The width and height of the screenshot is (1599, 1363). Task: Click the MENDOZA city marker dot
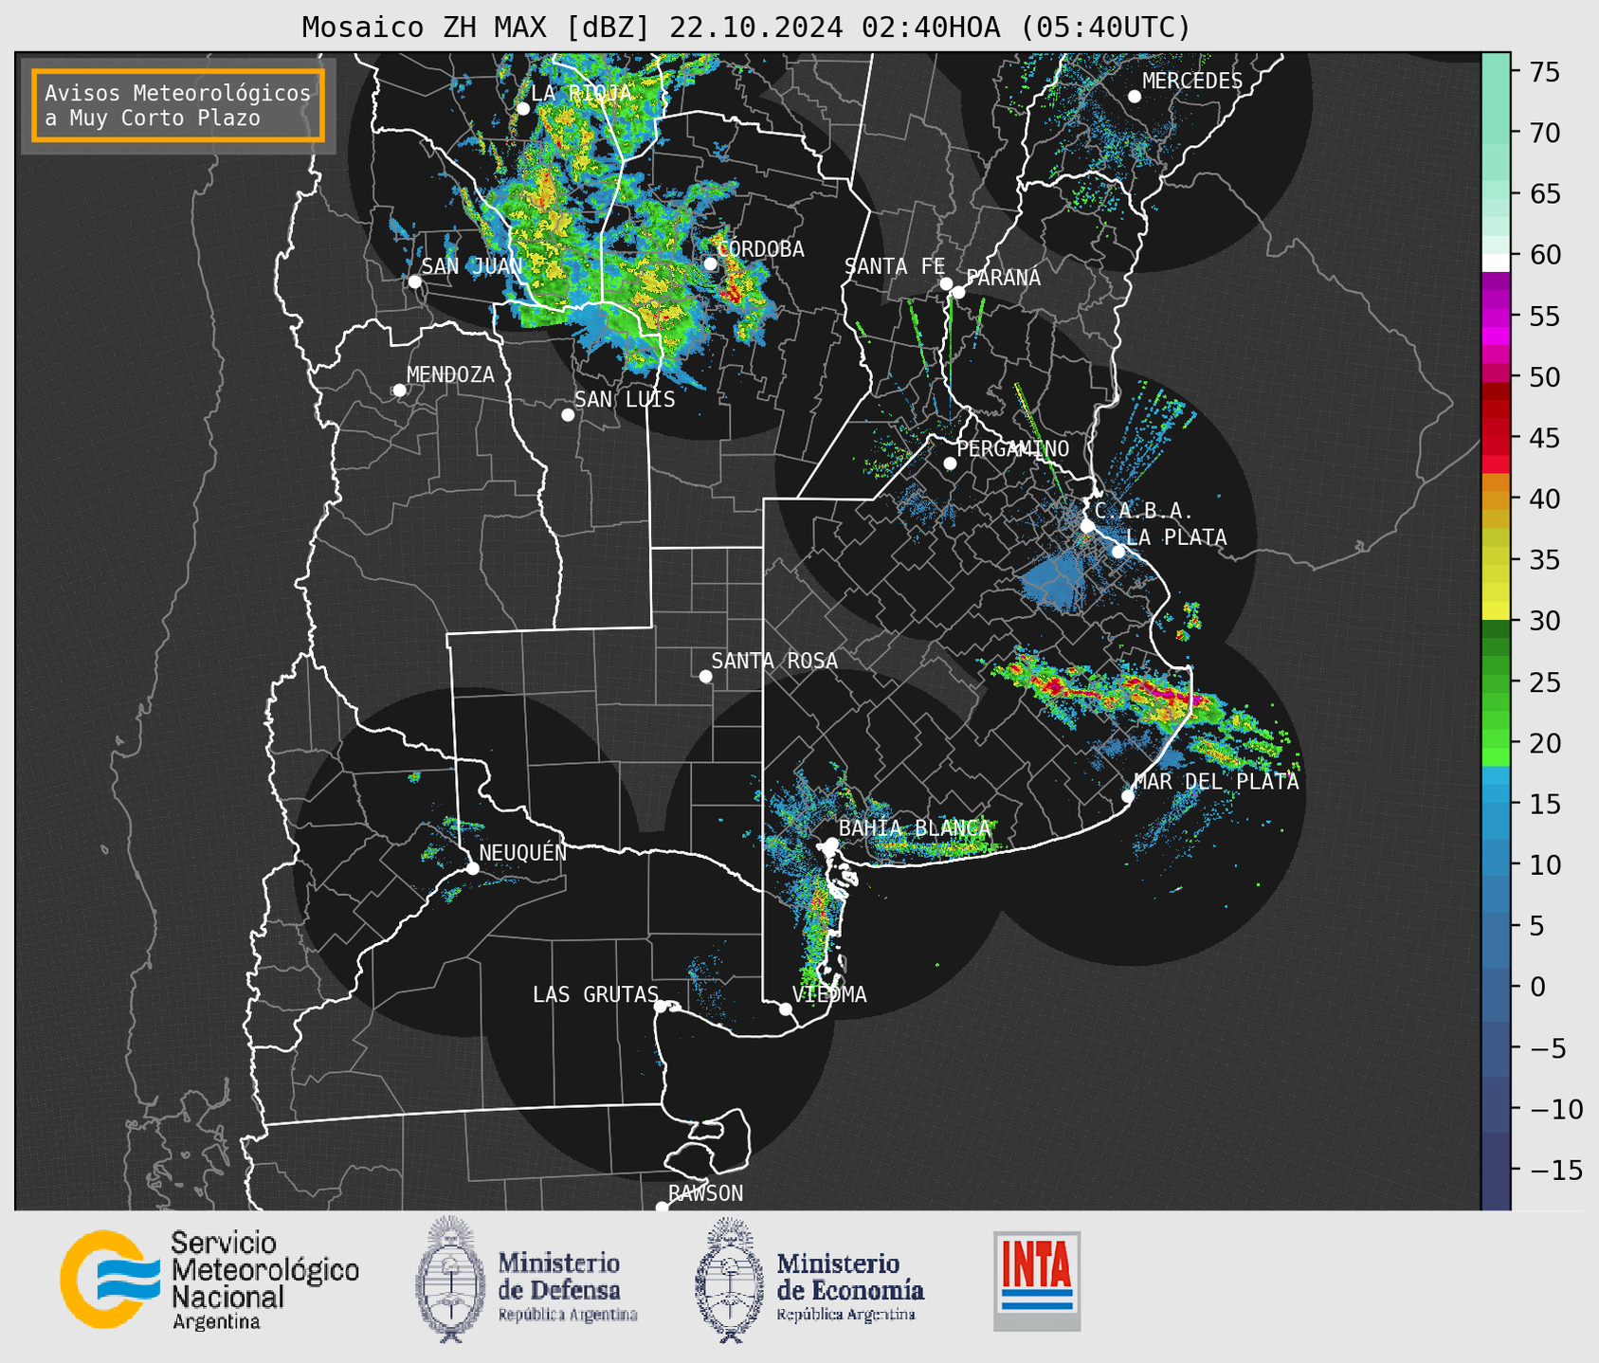point(399,391)
